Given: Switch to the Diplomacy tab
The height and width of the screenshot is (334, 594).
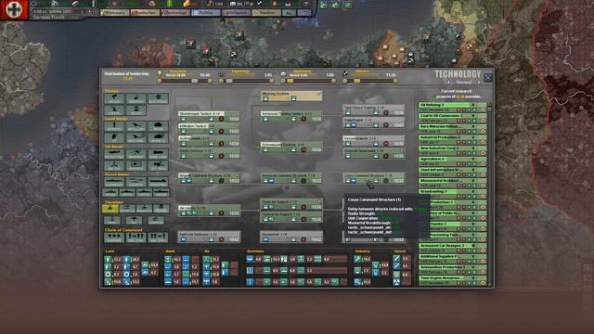Looking at the screenshot, I should [114, 12].
